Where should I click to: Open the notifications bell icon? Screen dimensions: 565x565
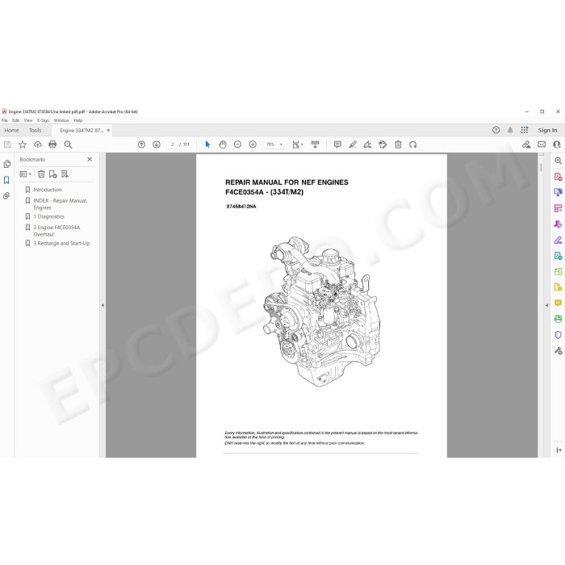[x=510, y=130]
